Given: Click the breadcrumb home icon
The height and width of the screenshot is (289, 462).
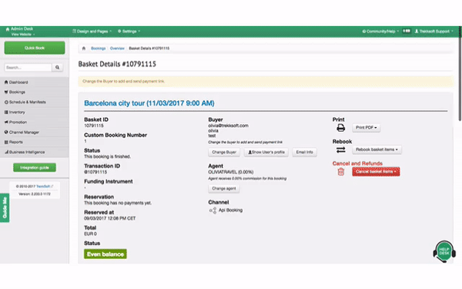Looking at the screenshot, I should pyautogui.click(x=84, y=49).
